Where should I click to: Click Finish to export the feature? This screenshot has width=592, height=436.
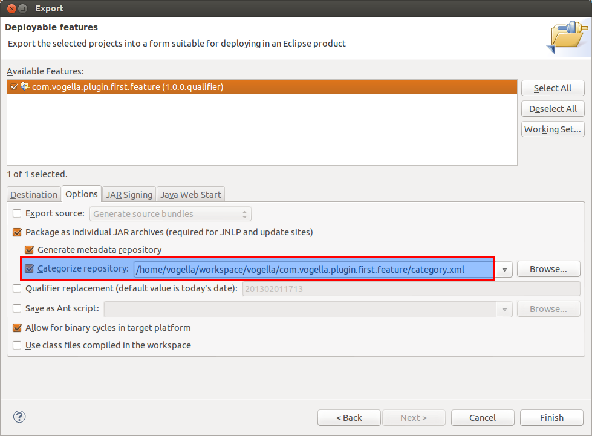(551, 417)
